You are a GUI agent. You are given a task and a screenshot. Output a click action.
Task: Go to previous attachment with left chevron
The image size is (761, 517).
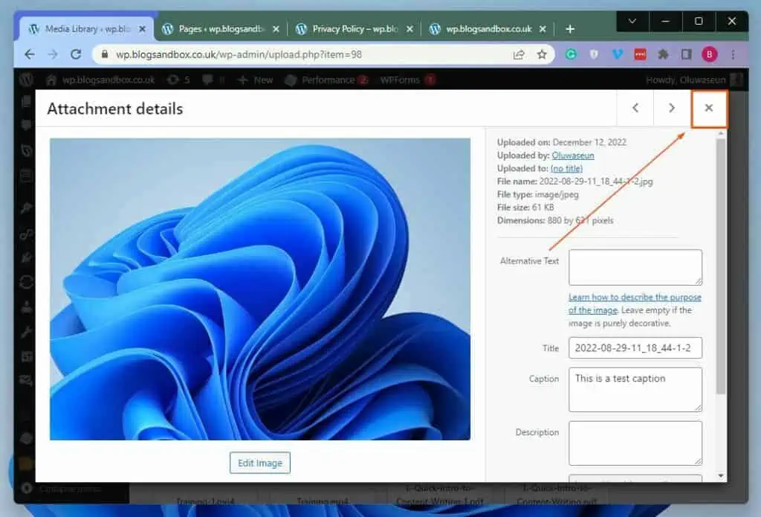(635, 109)
